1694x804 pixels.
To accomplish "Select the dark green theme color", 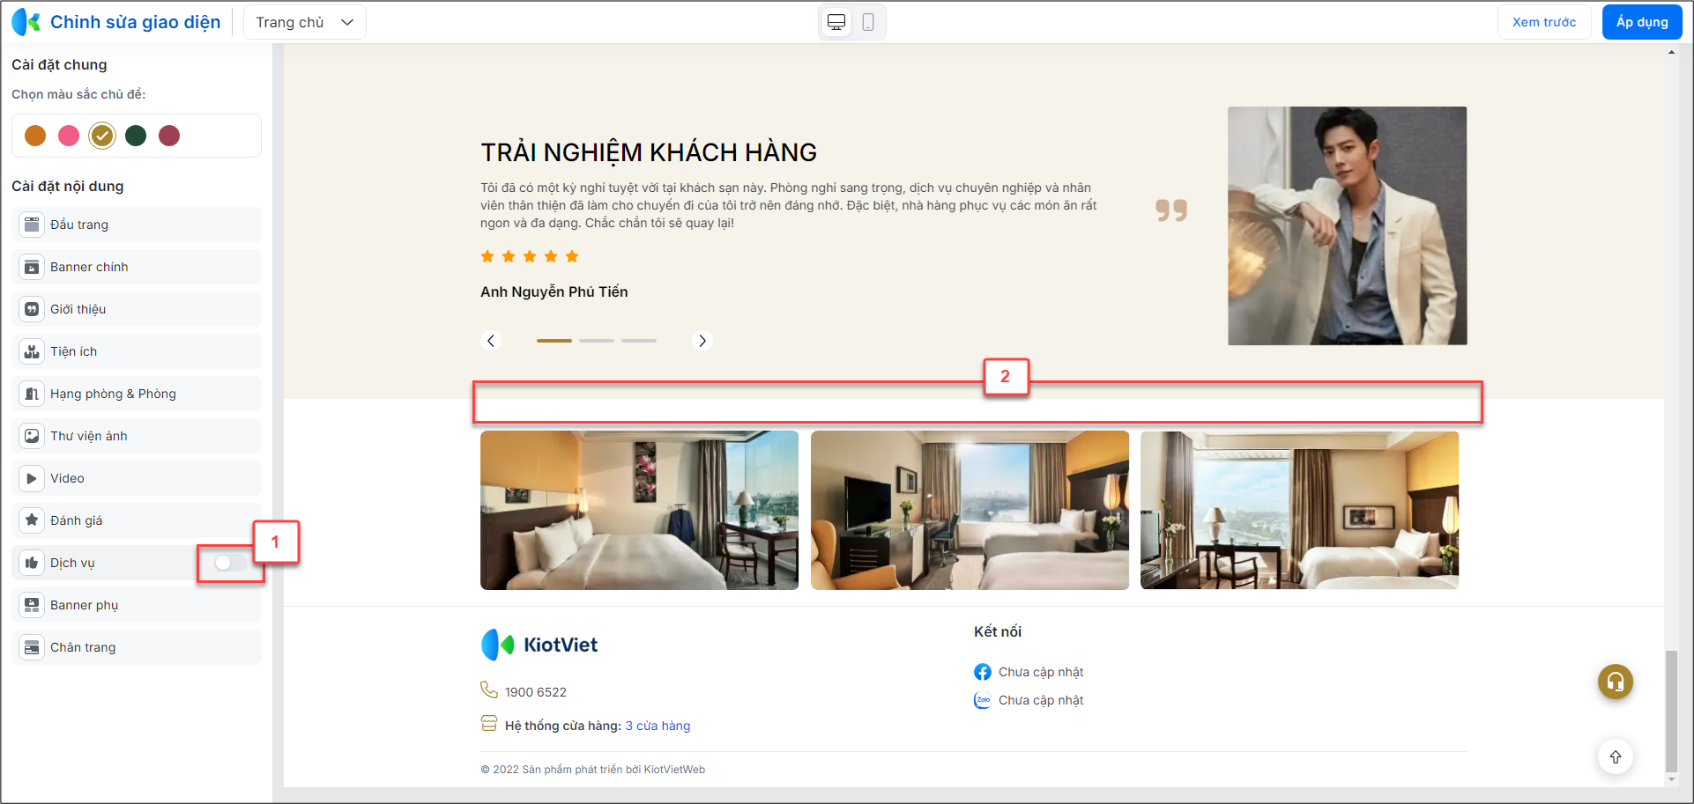I will click(x=136, y=136).
